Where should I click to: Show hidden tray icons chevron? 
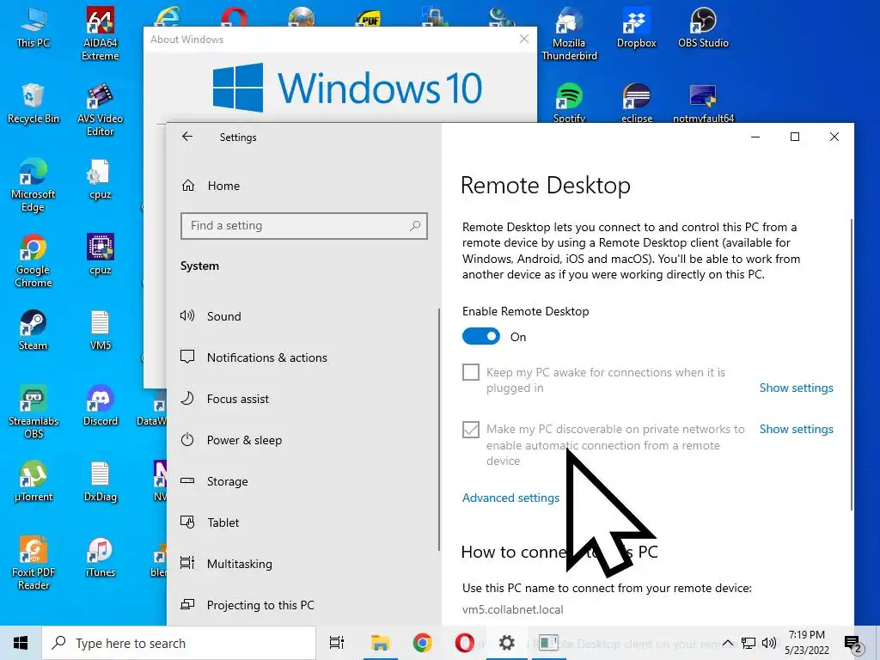pyautogui.click(x=727, y=643)
